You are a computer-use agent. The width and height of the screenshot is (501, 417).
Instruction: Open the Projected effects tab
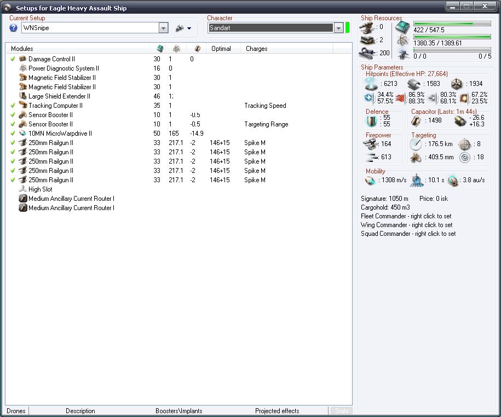[277, 411]
